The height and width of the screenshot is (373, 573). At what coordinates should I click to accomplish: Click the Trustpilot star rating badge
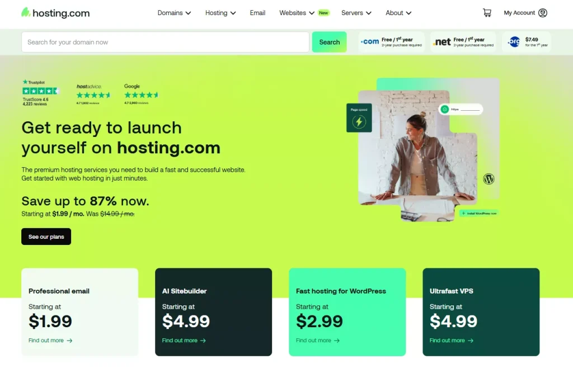(x=40, y=91)
